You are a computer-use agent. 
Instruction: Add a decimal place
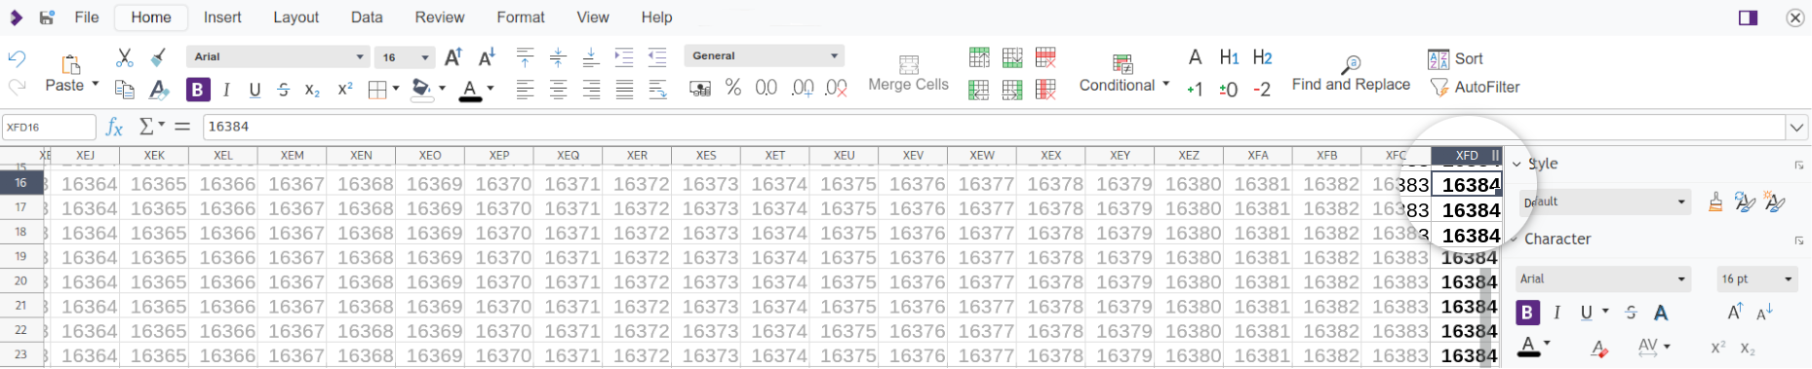(x=803, y=89)
